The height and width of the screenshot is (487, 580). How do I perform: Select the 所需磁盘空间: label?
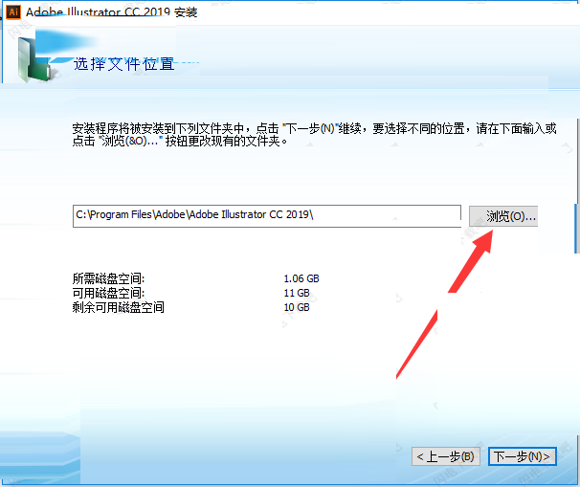(x=108, y=278)
